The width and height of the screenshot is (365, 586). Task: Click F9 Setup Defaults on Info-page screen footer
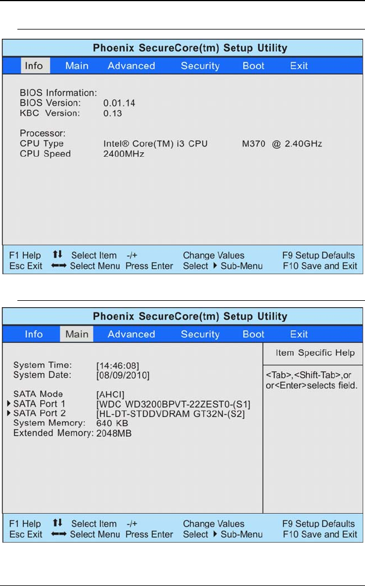(x=319, y=256)
